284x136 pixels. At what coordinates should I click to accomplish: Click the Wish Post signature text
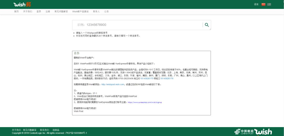[78, 111]
